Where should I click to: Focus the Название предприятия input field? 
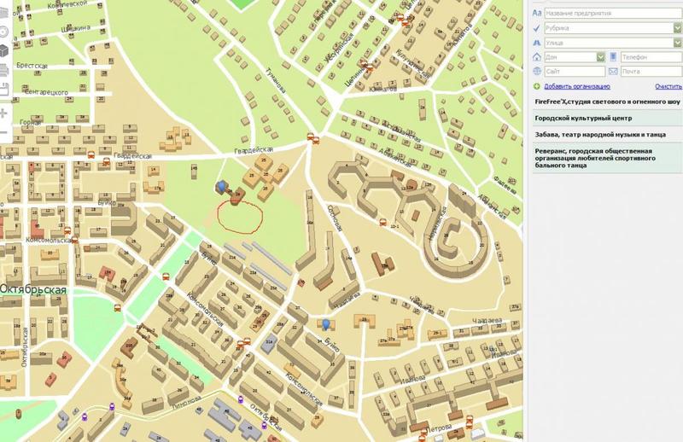610,14
